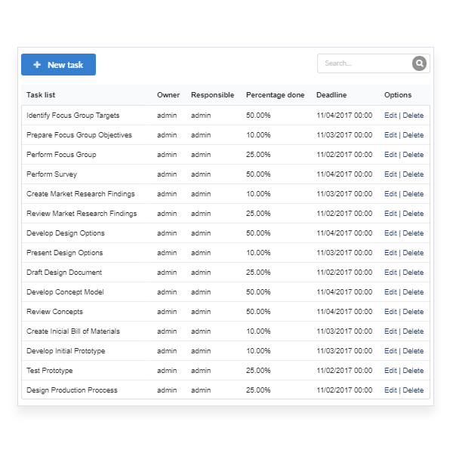Edit the Develop Concept Model task
Screen dimensions: 453x453
pos(390,292)
